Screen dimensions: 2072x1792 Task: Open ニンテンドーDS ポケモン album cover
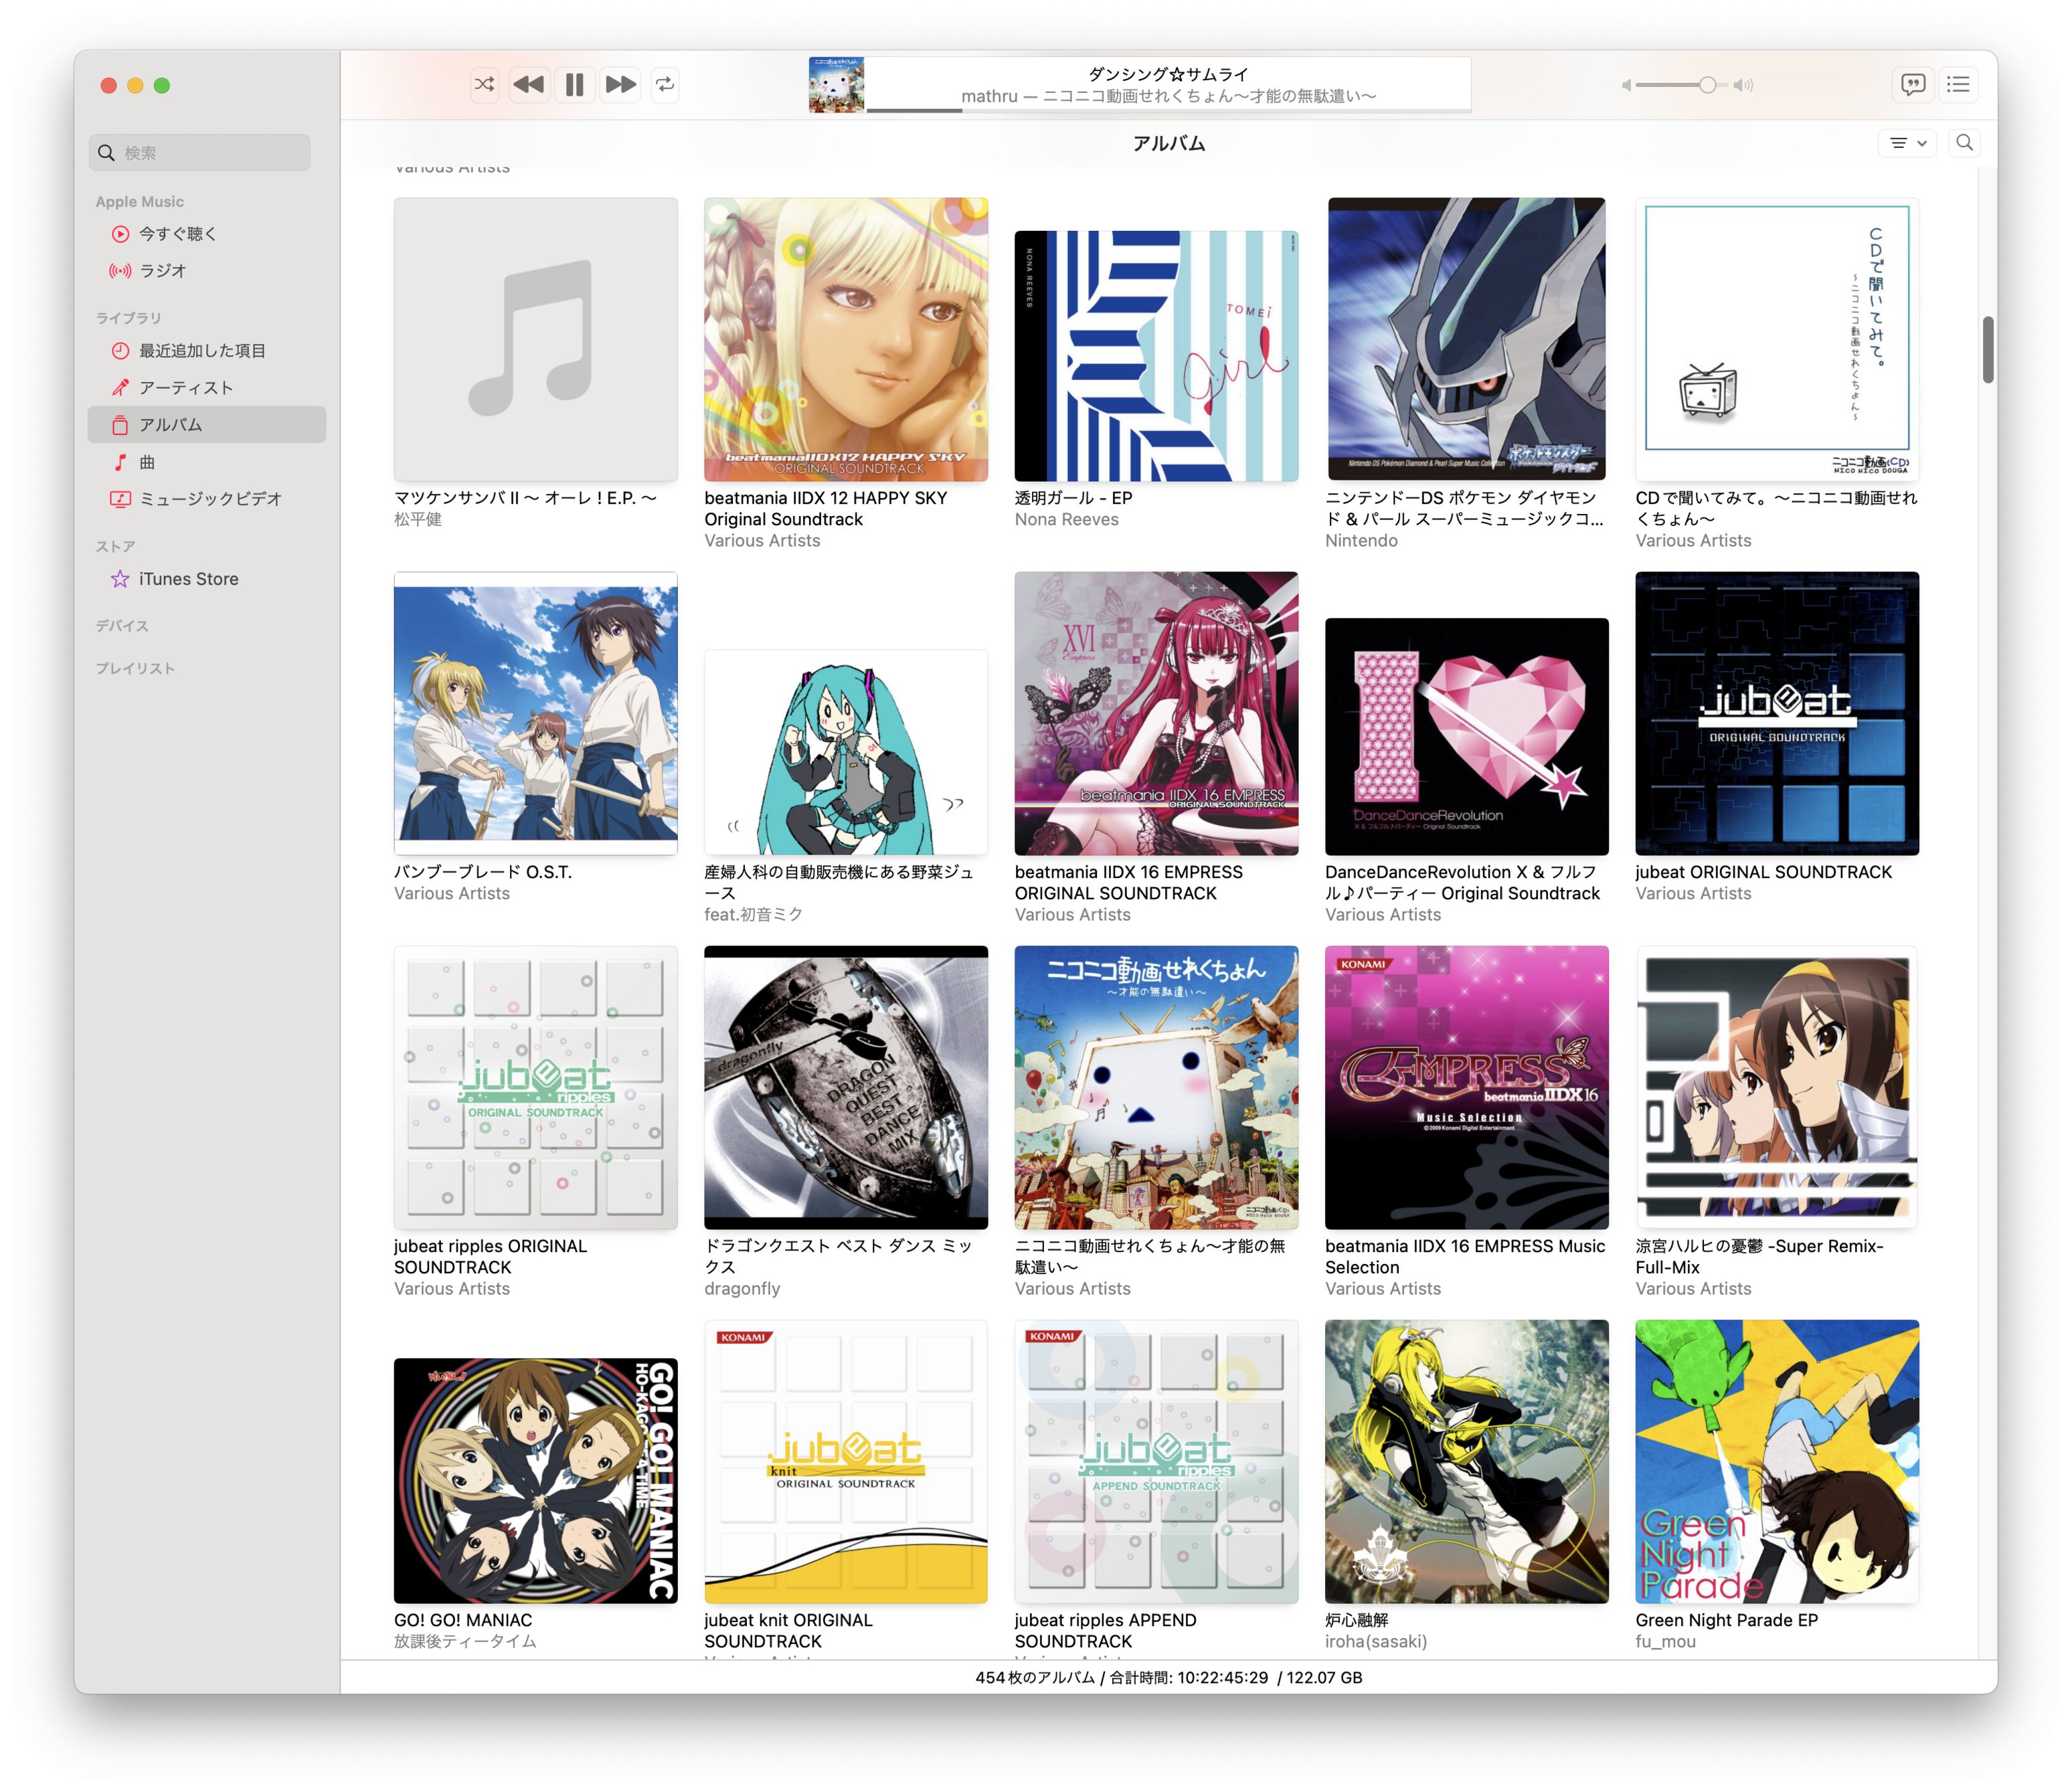1467,339
